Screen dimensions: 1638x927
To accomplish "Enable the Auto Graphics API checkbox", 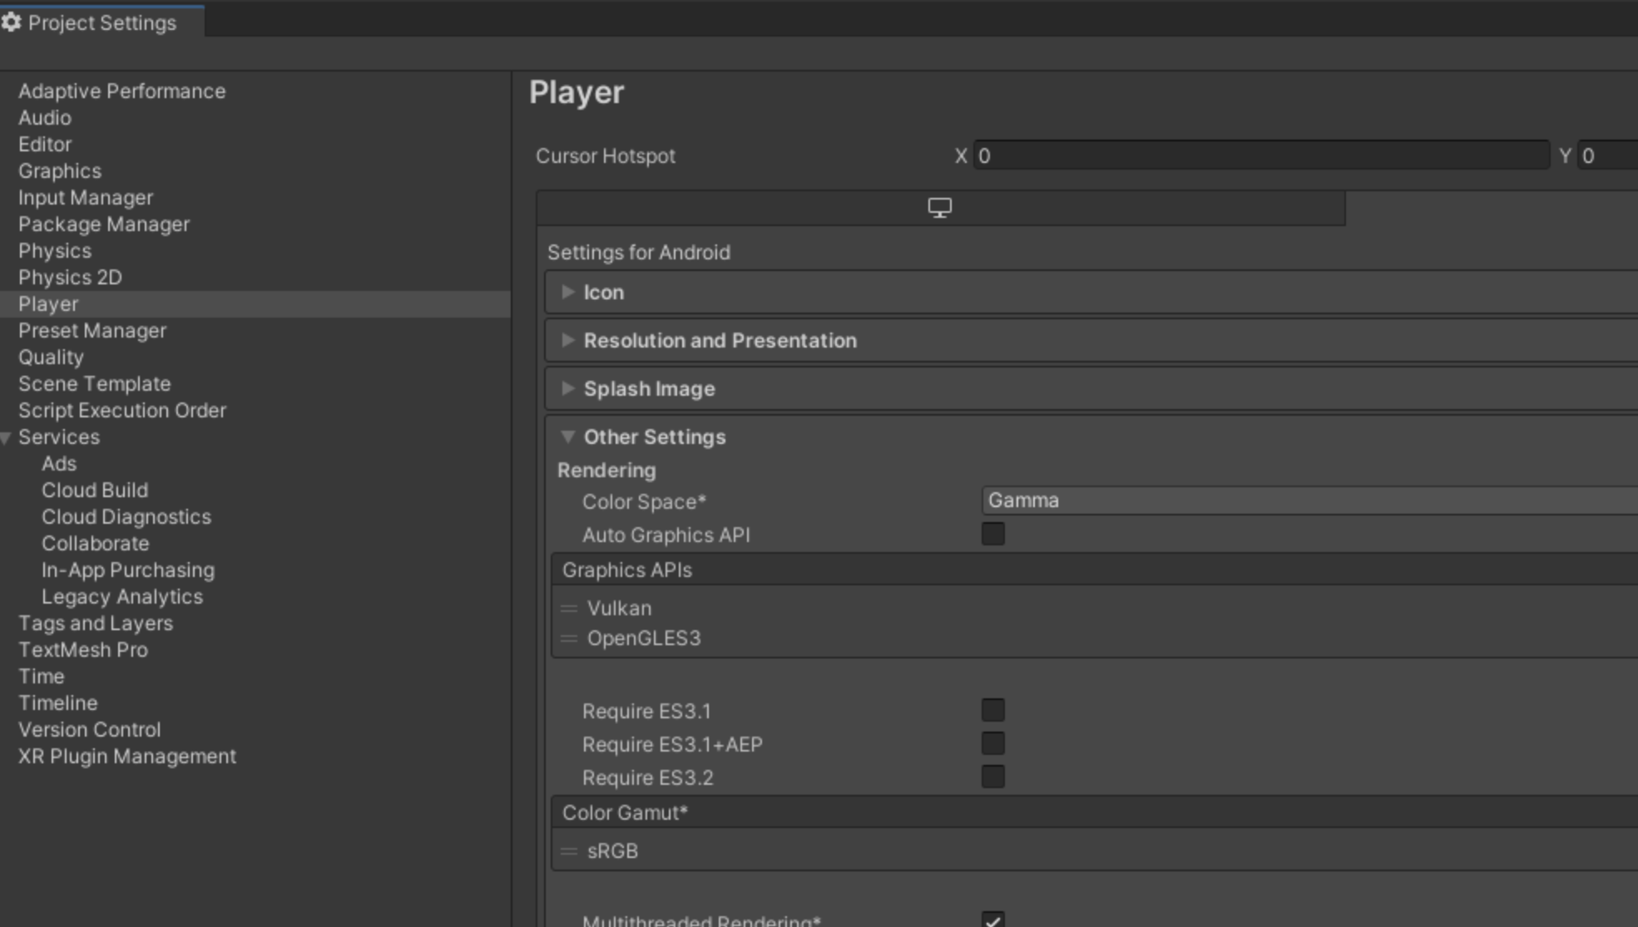I will [x=992, y=534].
